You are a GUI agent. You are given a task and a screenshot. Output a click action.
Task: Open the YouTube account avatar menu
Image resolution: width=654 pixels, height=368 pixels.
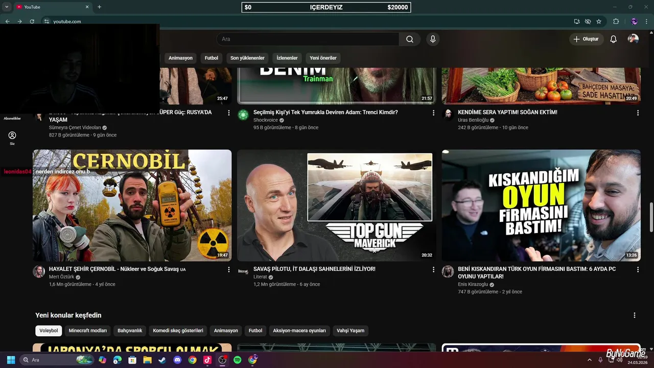(x=633, y=39)
